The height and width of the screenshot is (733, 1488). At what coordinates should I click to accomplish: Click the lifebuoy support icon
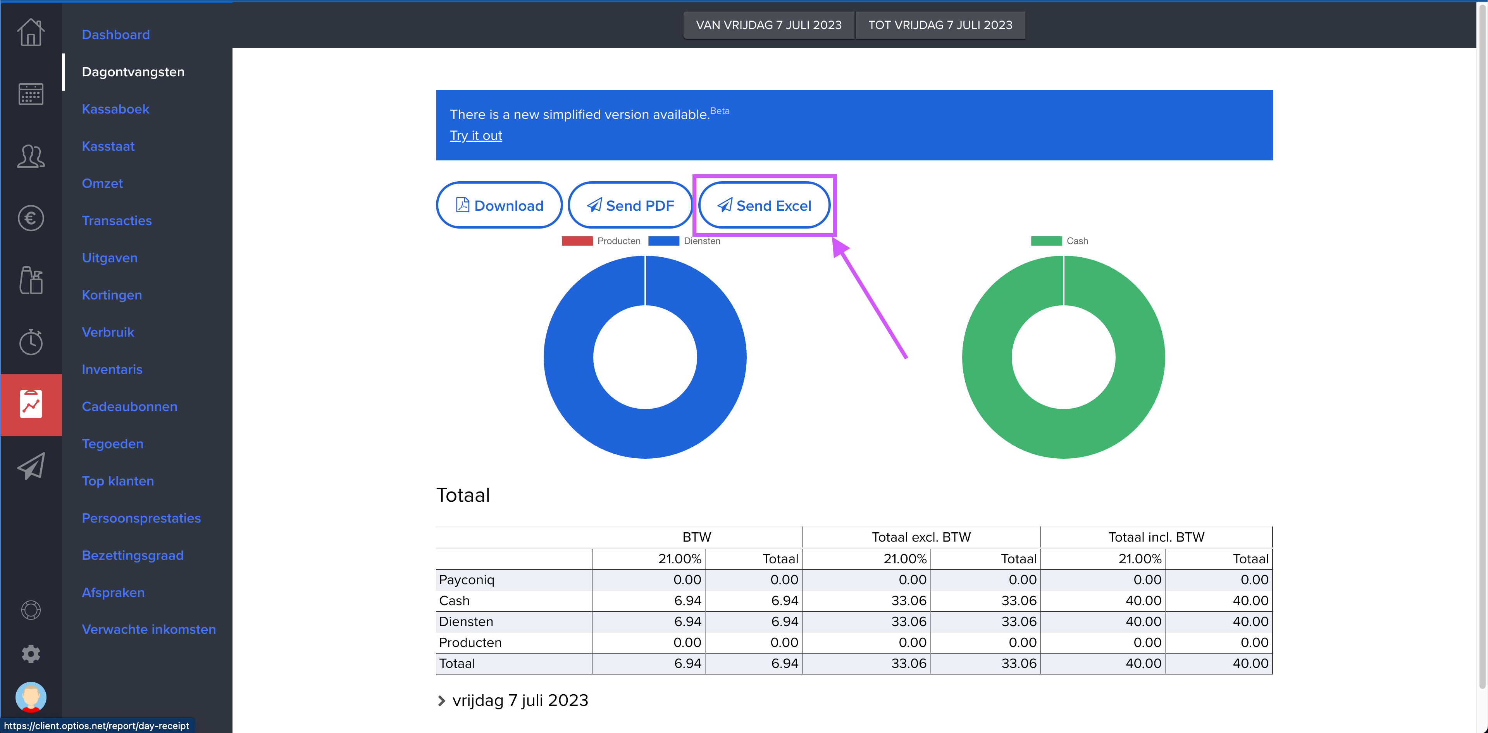pyautogui.click(x=31, y=610)
